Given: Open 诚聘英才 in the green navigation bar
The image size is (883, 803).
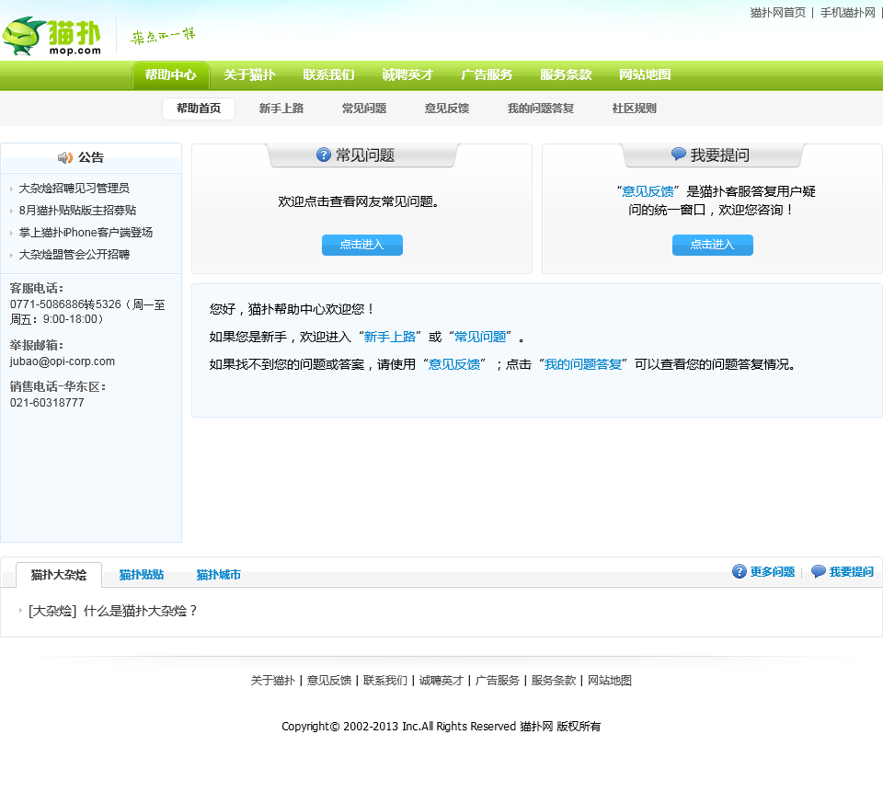Looking at the screenshot, I should 407,75.
